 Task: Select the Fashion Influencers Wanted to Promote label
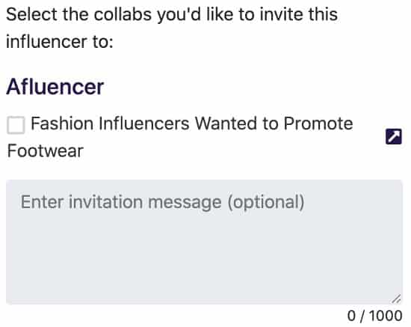(x=192, y=123)
